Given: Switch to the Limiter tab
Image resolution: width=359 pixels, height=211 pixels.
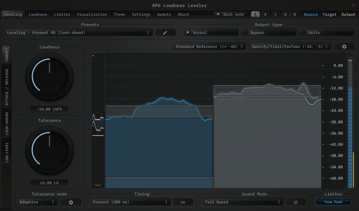Looking at the screenshot, I should pyautogui.click(x=62, y=14).
